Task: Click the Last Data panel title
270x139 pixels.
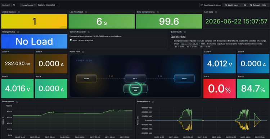Action: pyautogui.click(x=208, y=12)
